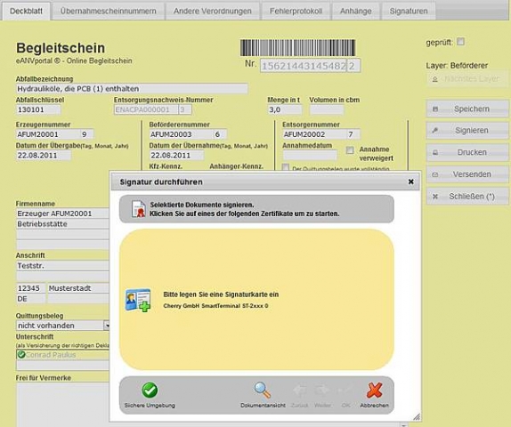Close the Signatur durchführen dialog

(411, 181)
